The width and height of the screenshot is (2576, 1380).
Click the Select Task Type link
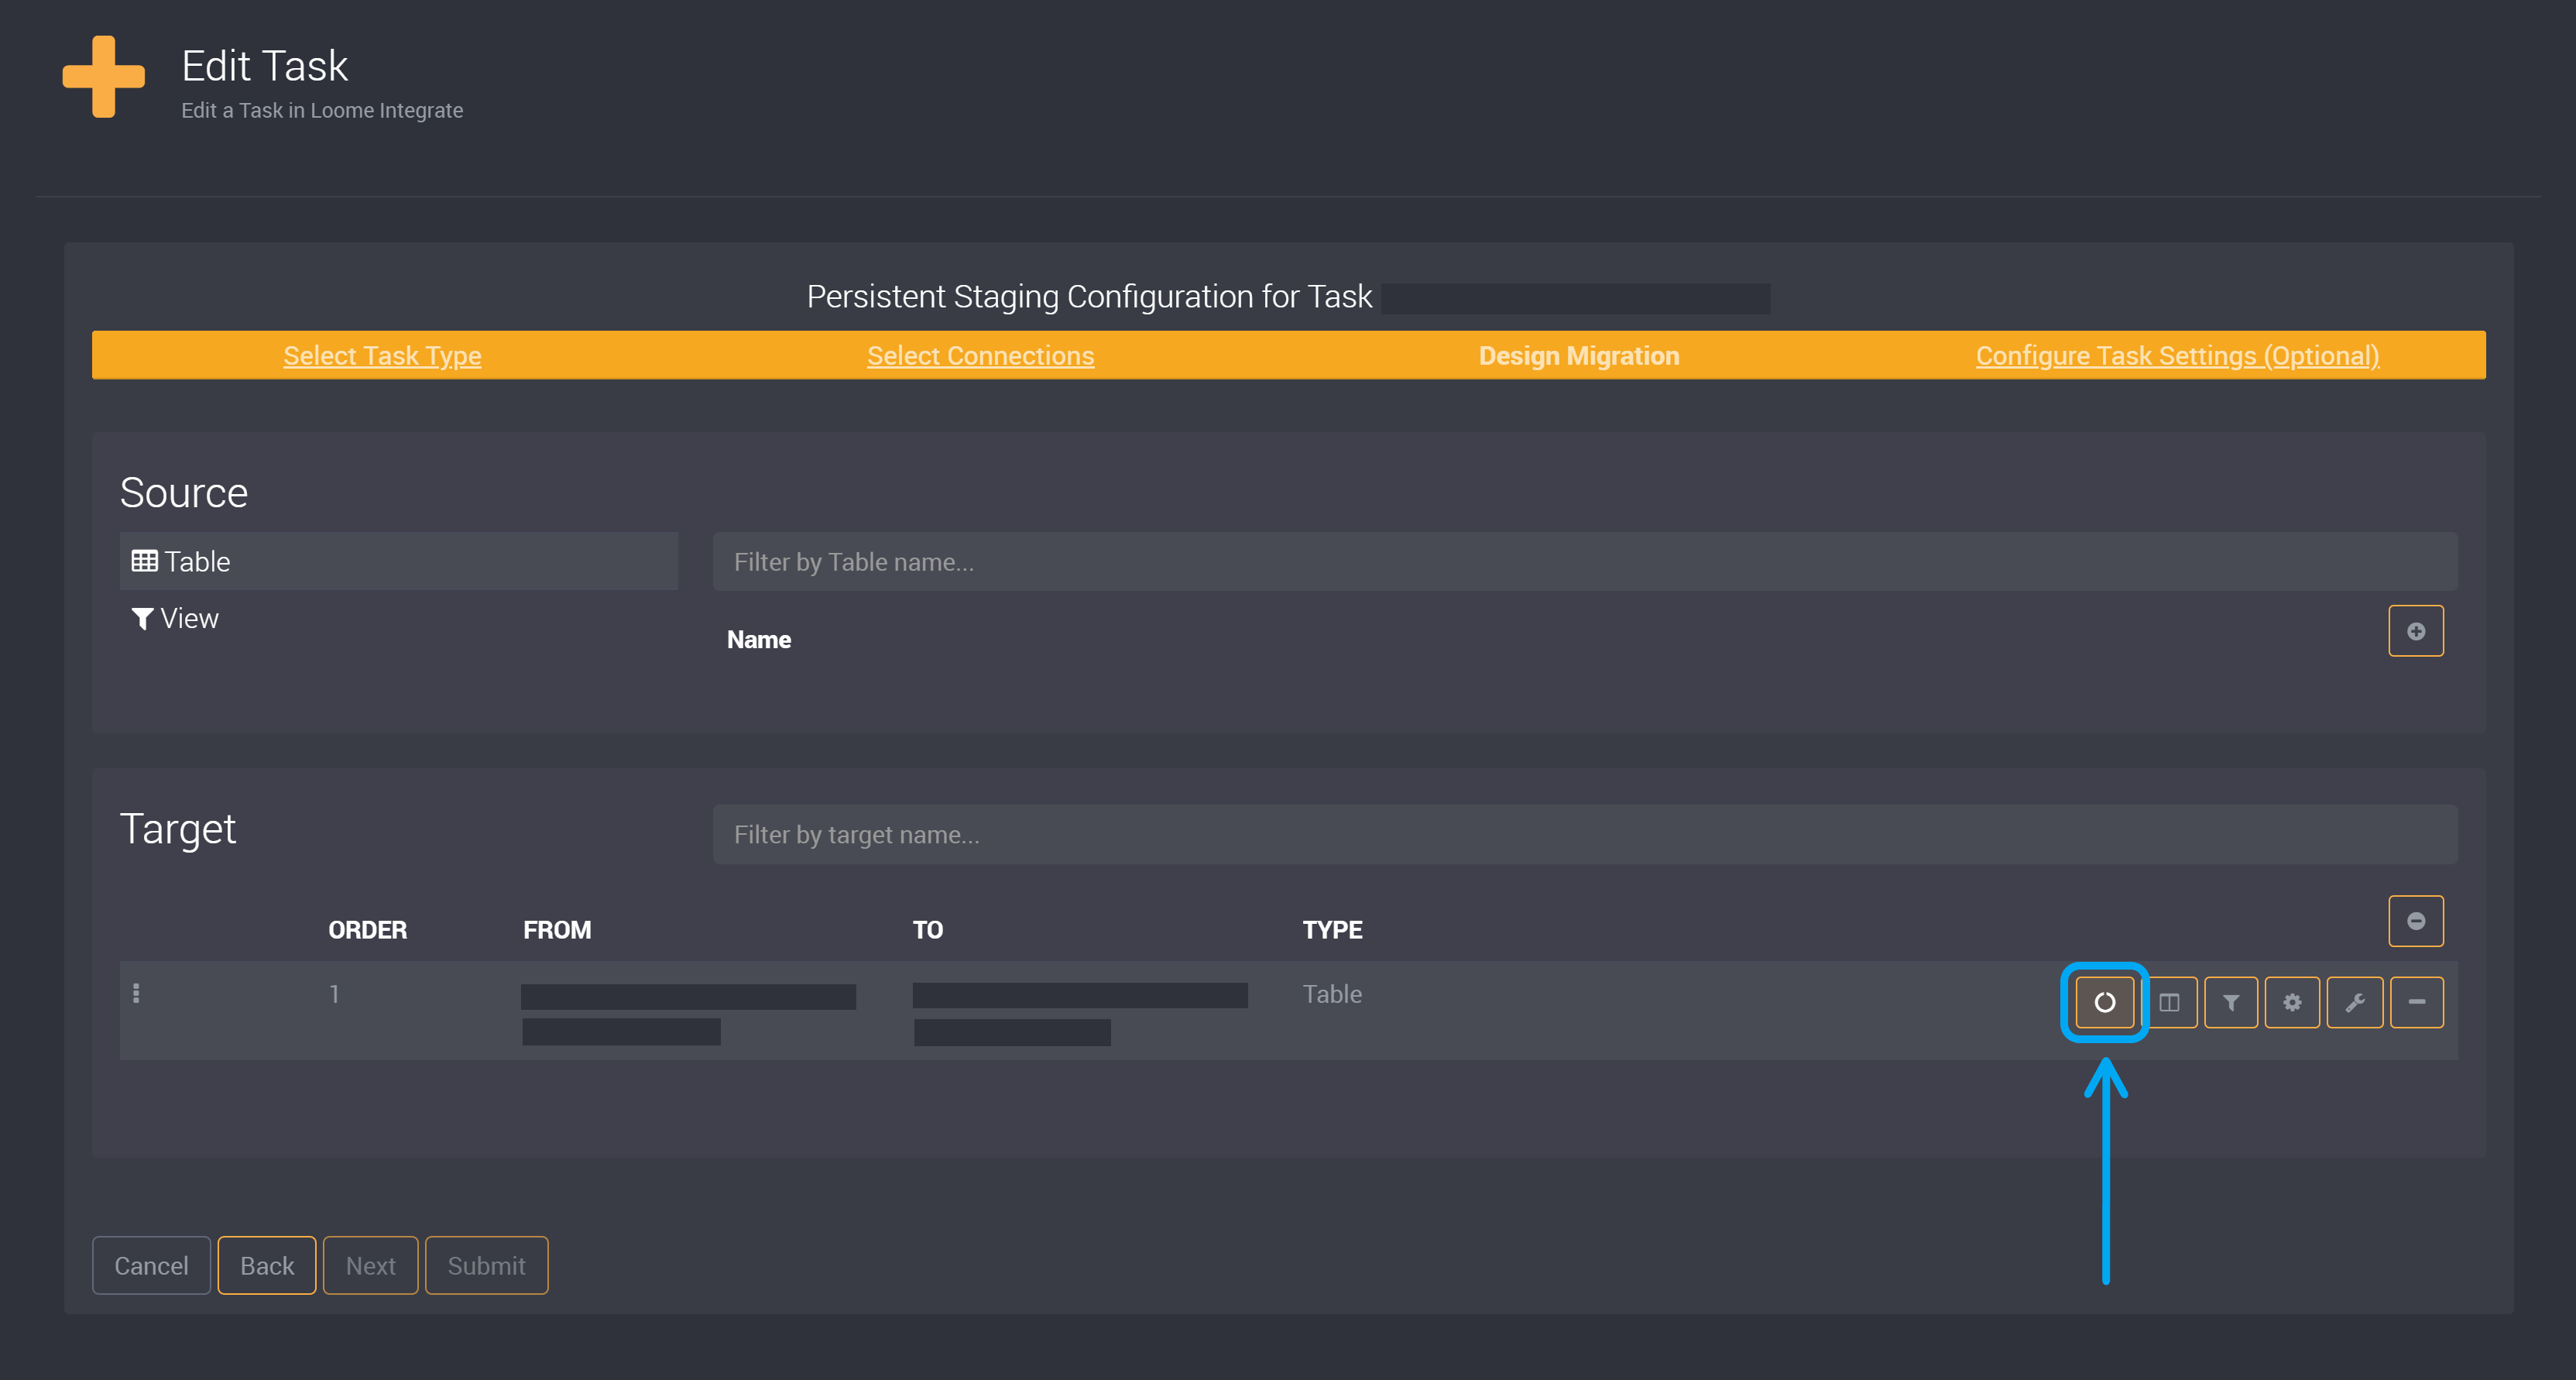(x=382, y=355)
